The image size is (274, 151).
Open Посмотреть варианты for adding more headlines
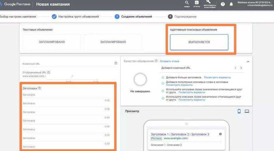point(217,78)
